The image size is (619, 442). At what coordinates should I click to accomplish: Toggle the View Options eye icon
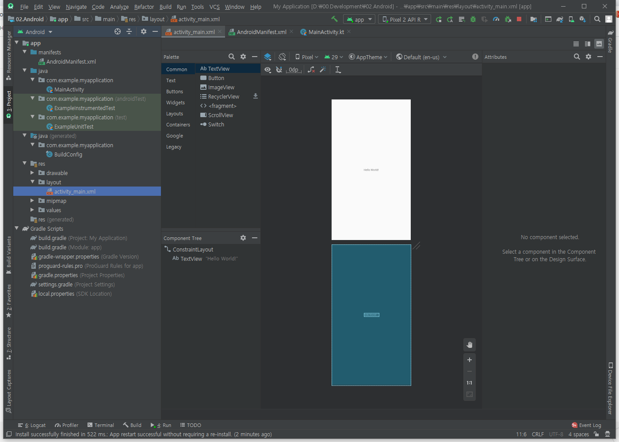267,69
